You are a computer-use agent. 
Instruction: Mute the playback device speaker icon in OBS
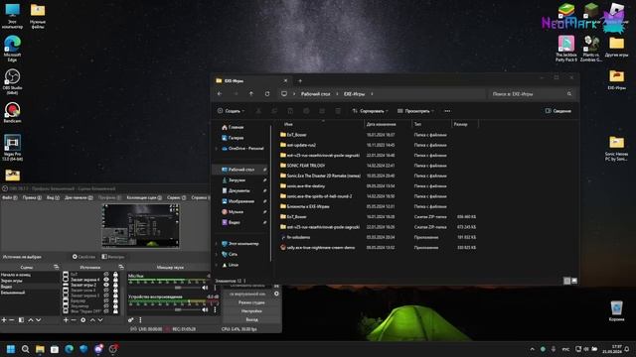point(205,309)
